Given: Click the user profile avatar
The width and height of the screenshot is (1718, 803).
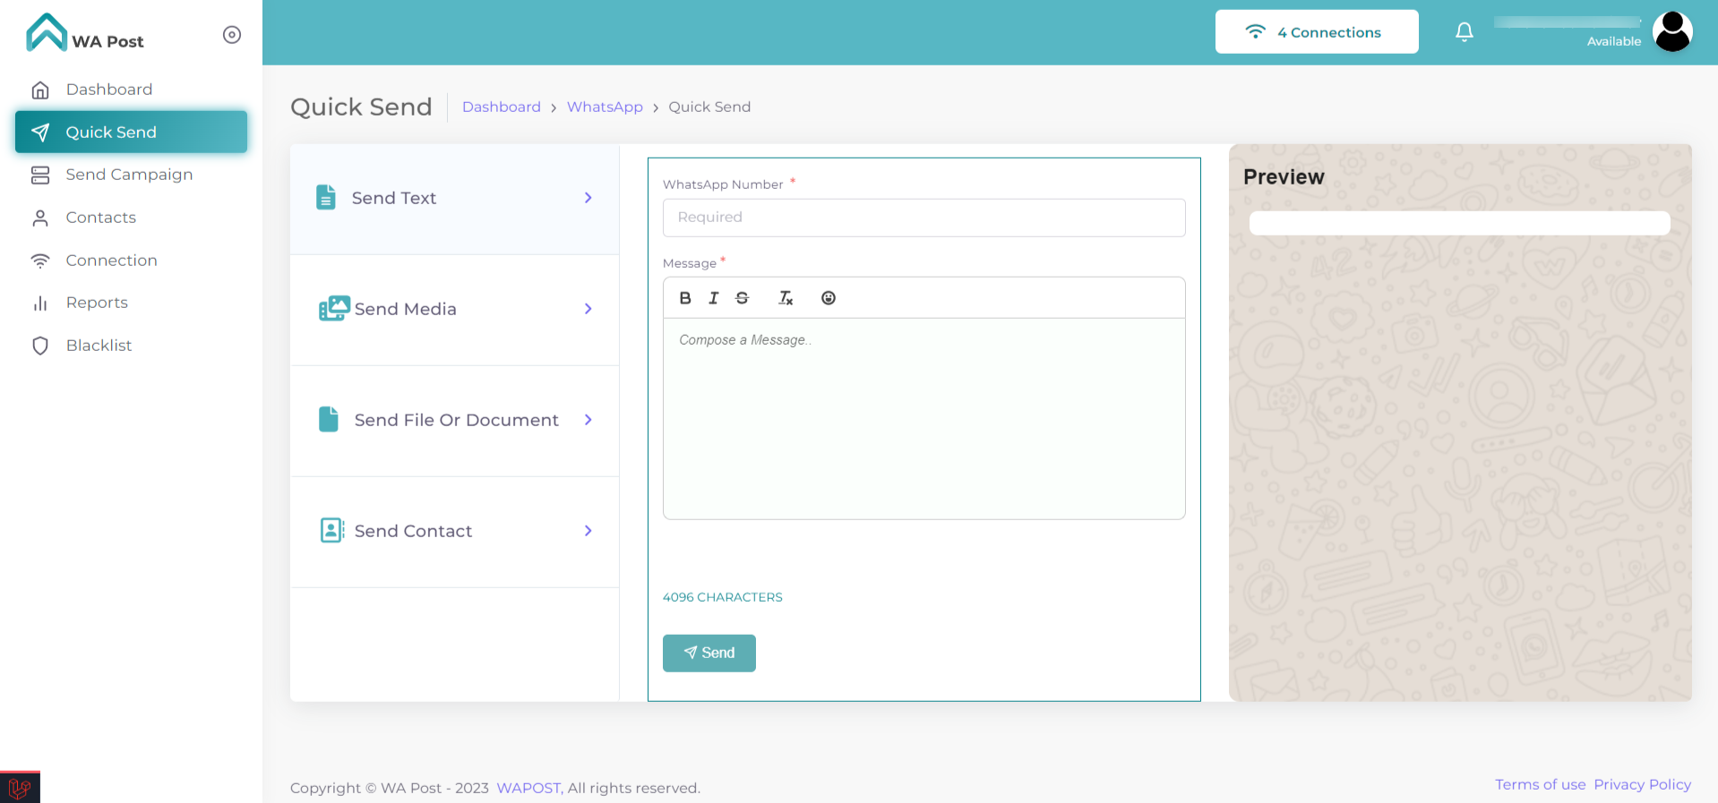Looking at the screenshot, I should (1671, 32).
